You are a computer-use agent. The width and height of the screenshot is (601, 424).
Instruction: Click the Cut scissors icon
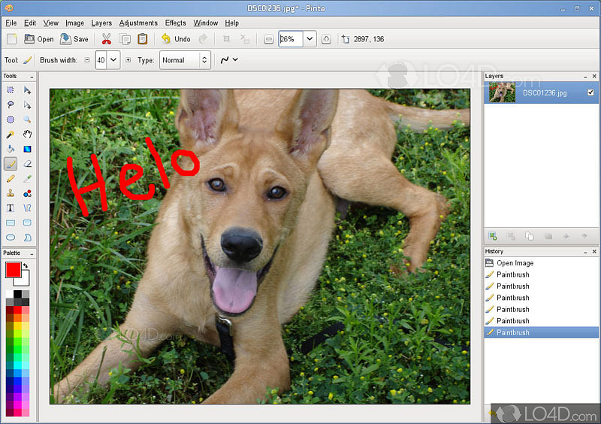pyautogui.click(x=107, y=39)
